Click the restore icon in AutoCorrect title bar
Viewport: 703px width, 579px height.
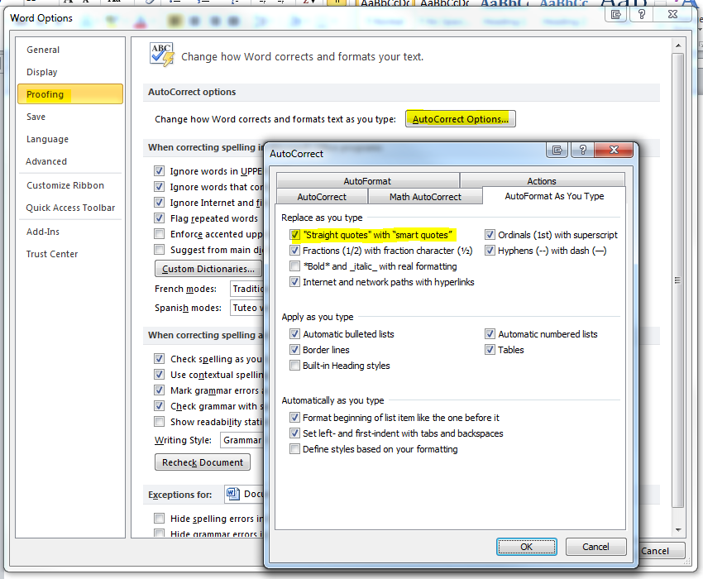pyautogui.click(x=557, y=150)
